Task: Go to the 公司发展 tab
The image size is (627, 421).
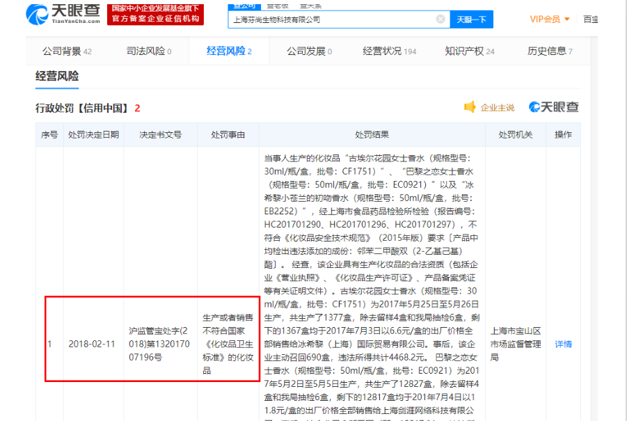Action: [309, 51]
